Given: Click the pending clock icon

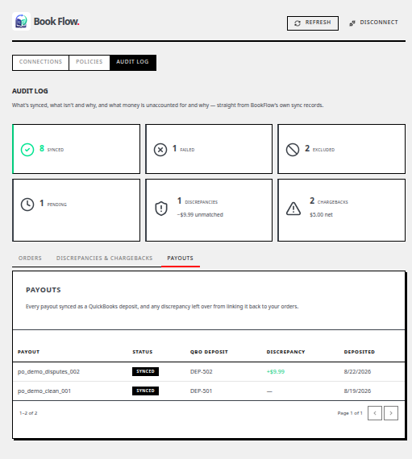Looking at the screenshot, I should 27,205.
